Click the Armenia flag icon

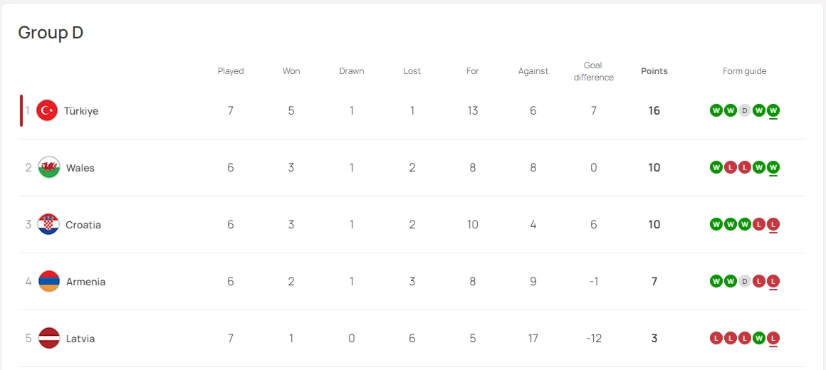49,281
